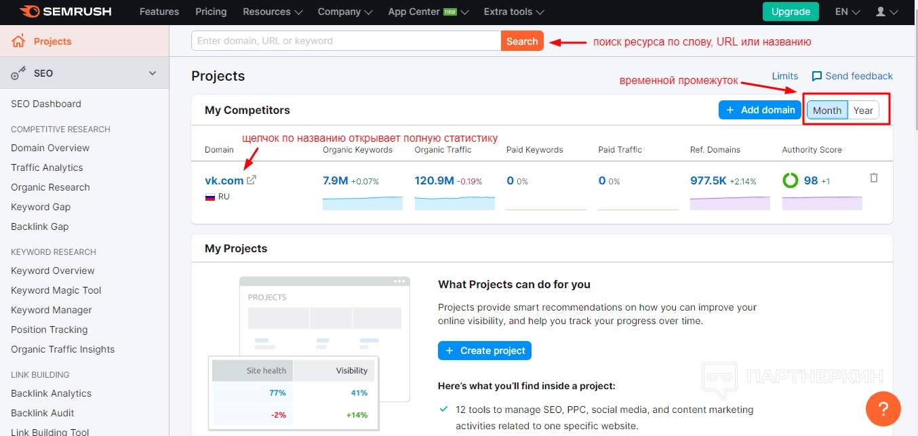Launch Keyword Magic Tool
The height and width of the screenshot is (436, 918).
[56, 290]
